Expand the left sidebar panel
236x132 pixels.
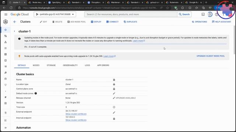click(x=6, y=128)
